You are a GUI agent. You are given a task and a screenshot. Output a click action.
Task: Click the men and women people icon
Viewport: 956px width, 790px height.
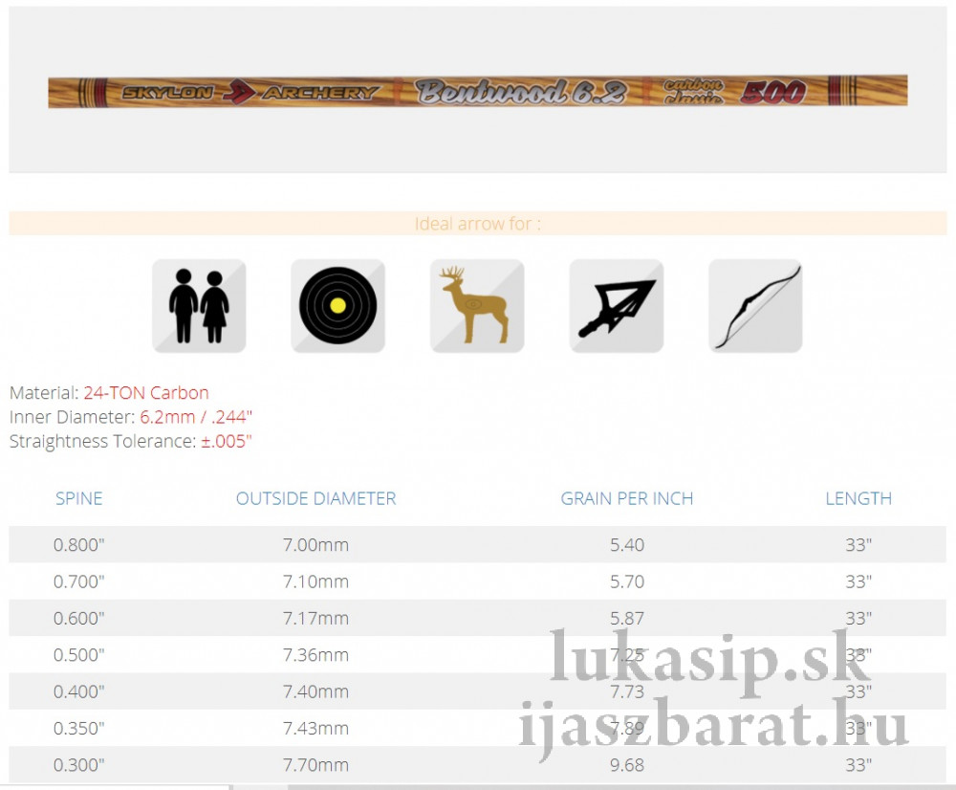click(199, 306)
